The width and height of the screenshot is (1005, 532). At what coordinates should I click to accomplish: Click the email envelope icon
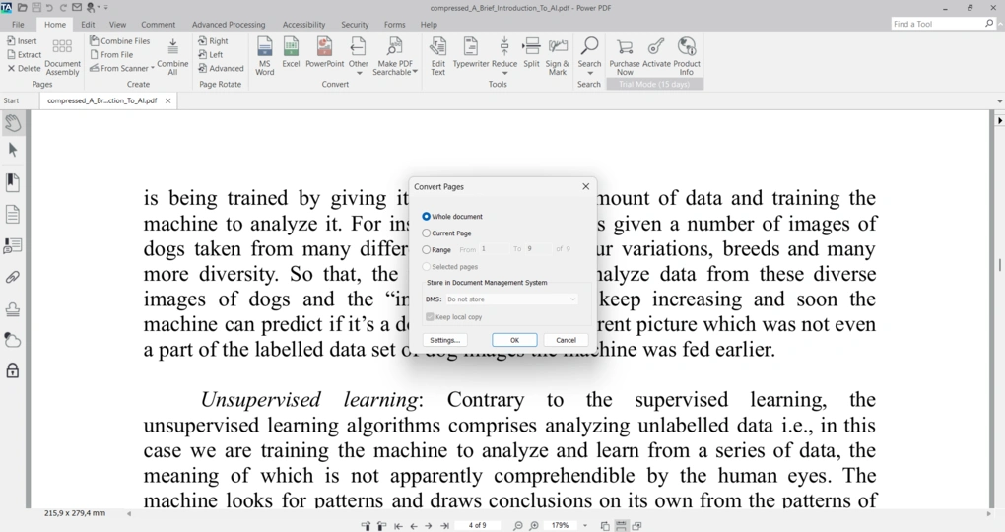coord(77,8)
